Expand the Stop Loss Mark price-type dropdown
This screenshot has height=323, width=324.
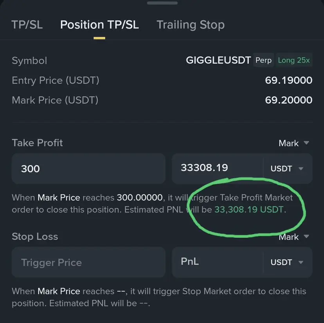tap(293, 237)
